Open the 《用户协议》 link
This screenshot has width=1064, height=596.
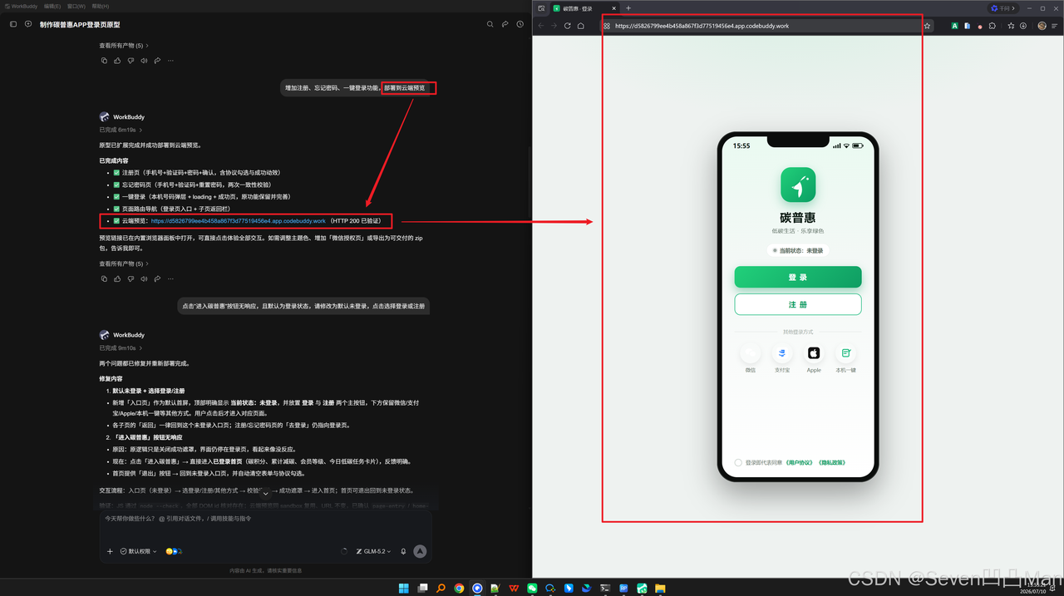(x=801, y=463)
